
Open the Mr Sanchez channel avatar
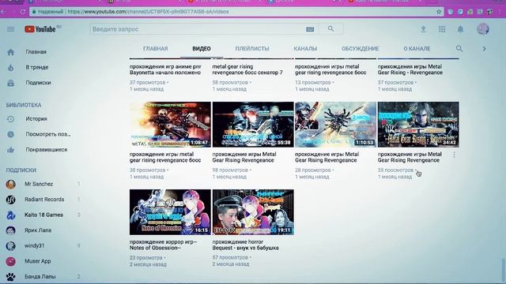tap(10, 184)
